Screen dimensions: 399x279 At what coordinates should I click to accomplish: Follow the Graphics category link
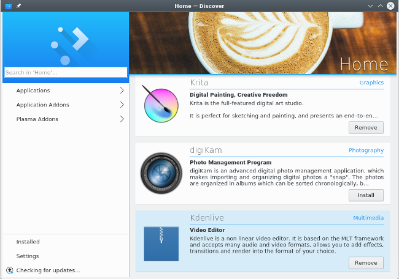[371, 83]
